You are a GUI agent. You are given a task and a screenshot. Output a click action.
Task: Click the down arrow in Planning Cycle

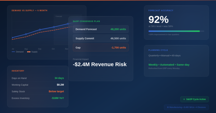point(149,60)
